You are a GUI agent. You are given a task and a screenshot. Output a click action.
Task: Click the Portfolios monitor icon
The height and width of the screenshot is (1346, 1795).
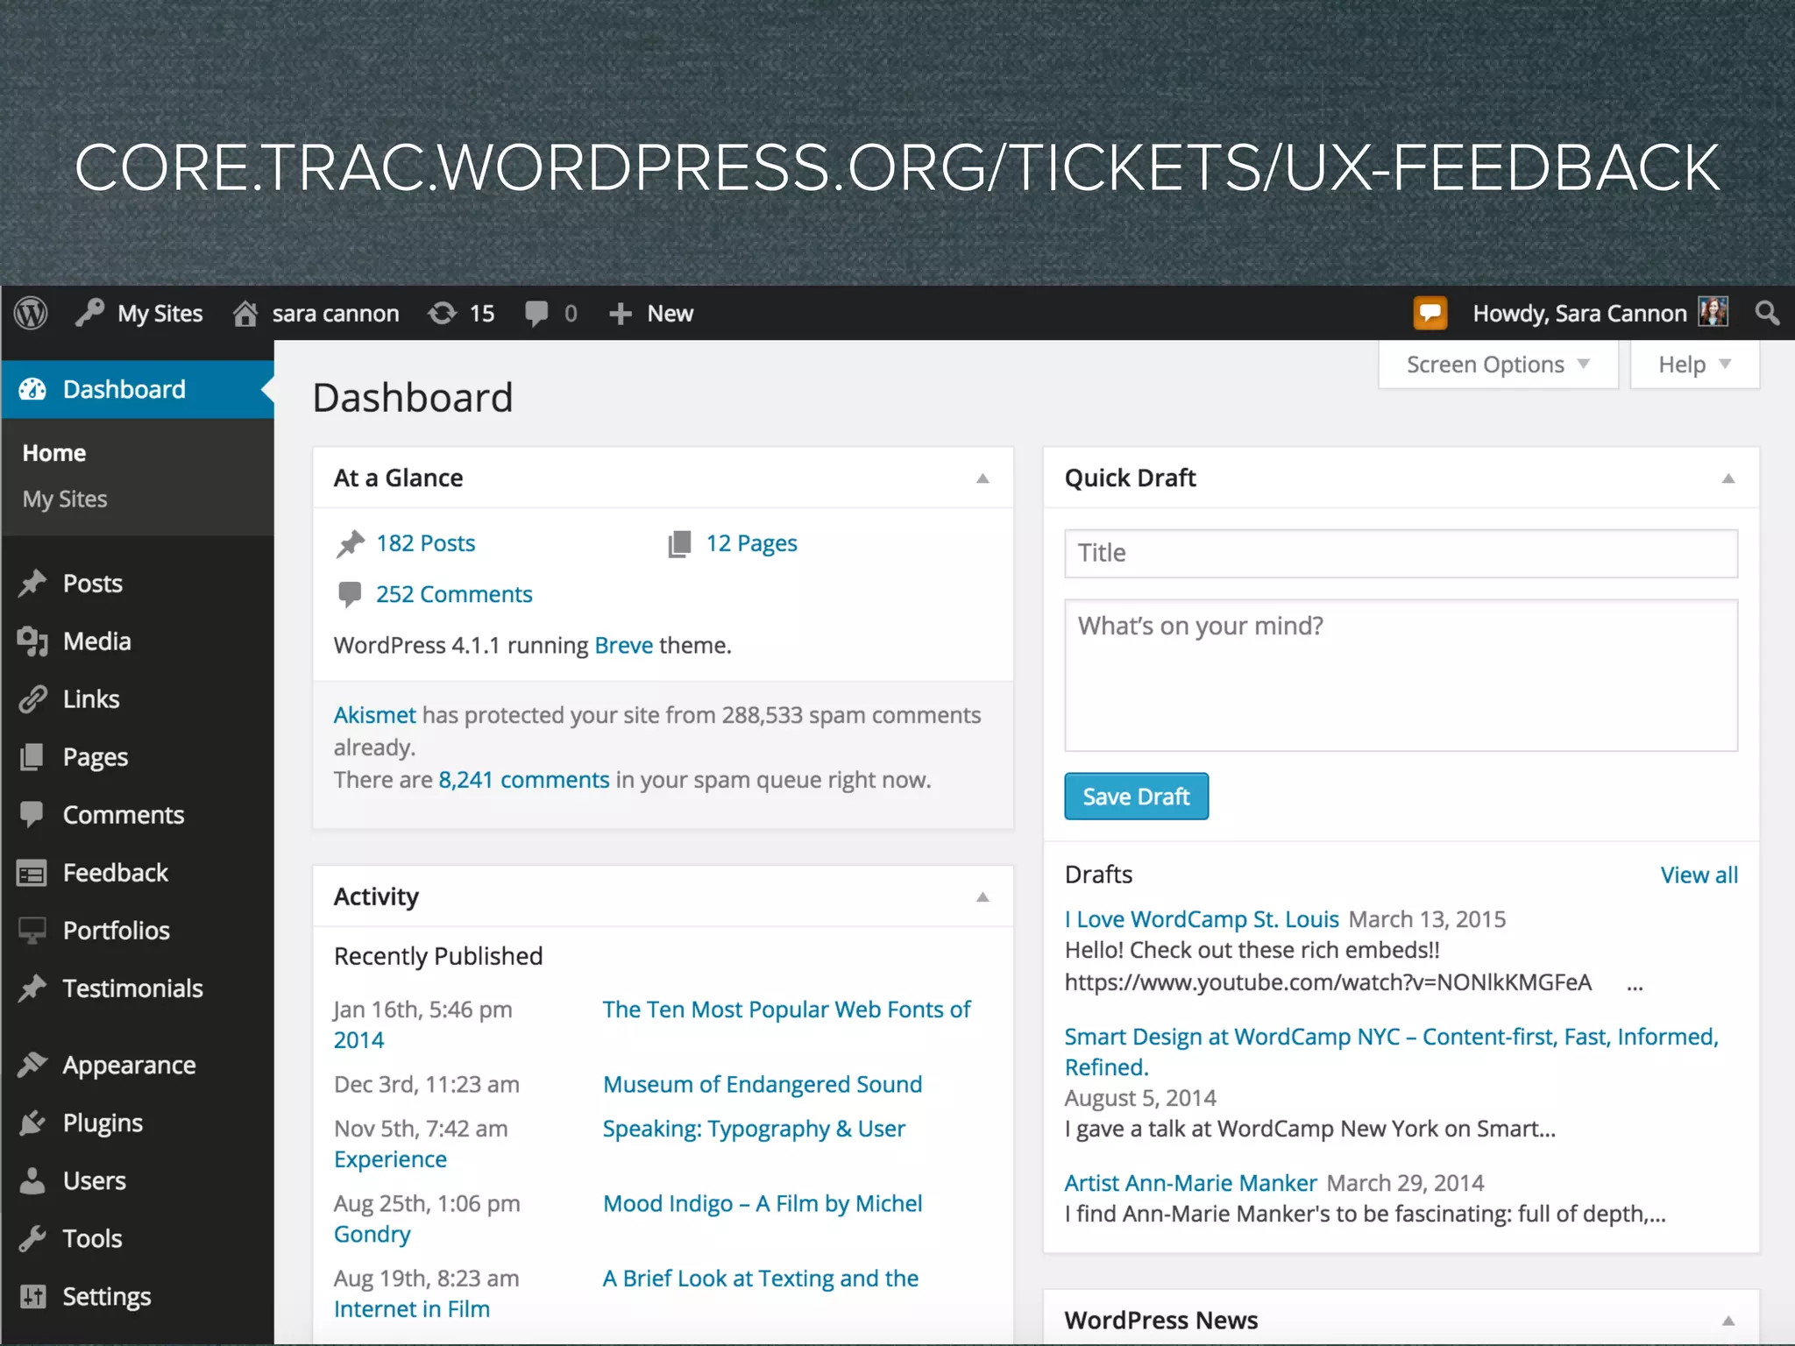click(32, 931)
